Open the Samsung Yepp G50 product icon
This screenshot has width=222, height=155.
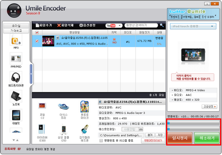(64, 129)
